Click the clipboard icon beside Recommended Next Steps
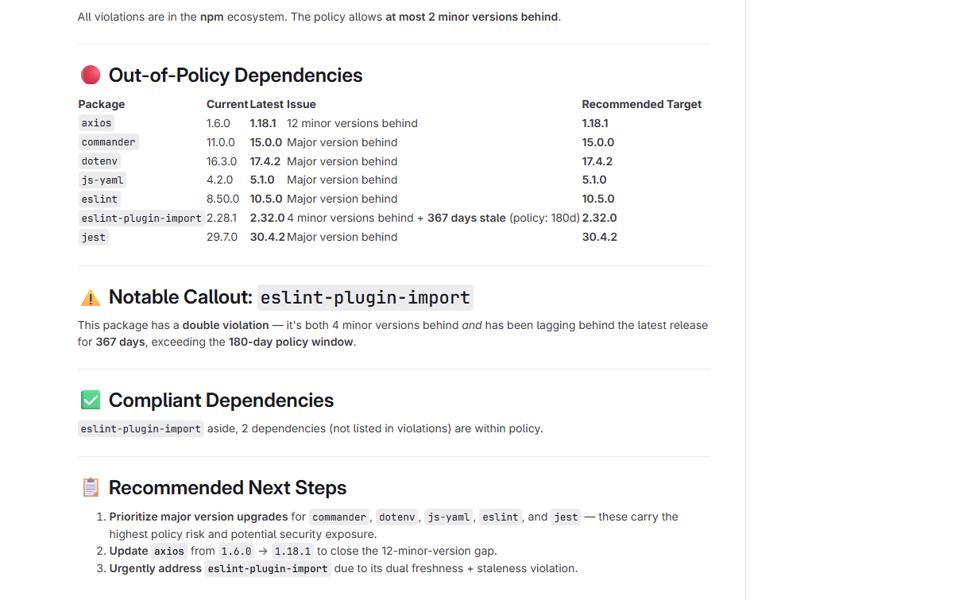This screenshot has width=955, height=600. point(91,488)
